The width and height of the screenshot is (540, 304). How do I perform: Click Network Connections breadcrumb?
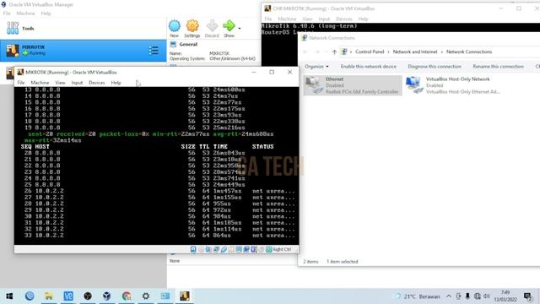(469, 52)
